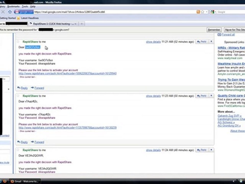The width and height of the screenshot is (245, 184).
Task: Show details of the 11:21 AM message
Action: click(153, 42)
